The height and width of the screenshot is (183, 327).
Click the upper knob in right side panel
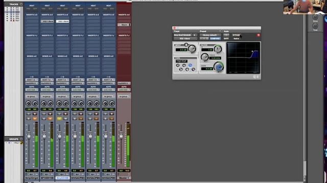point(315,17)
